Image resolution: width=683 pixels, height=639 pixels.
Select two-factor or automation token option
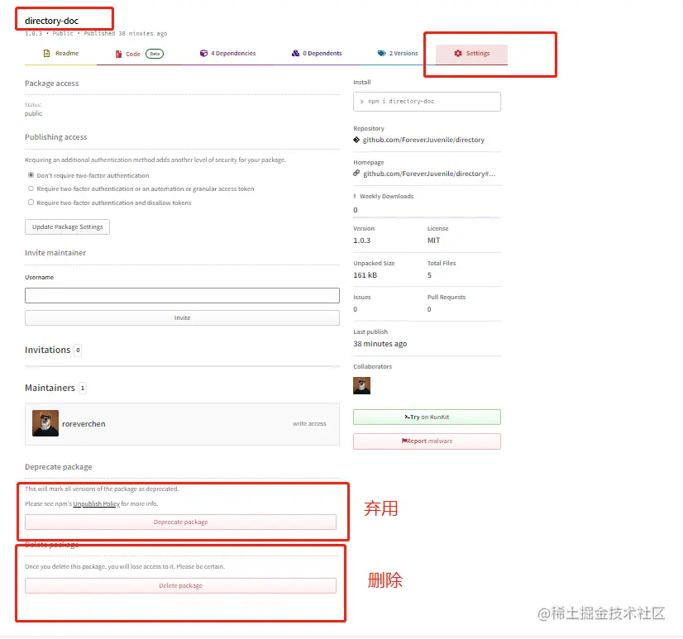click(31, 188)
